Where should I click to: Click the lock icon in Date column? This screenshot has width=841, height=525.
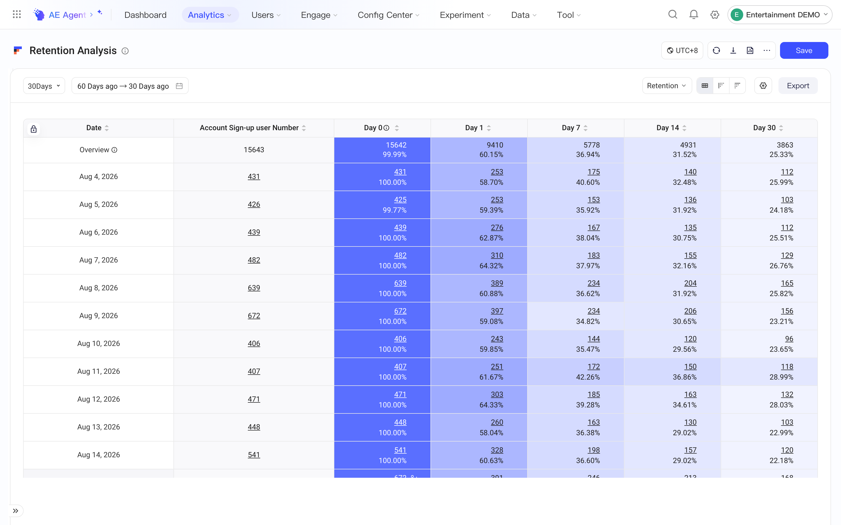click(x=34, y=129)
